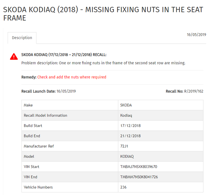The image size is (210, 195).
Task: Click the Manufacturer Ref value 72J1
Action: click(124, 146)
